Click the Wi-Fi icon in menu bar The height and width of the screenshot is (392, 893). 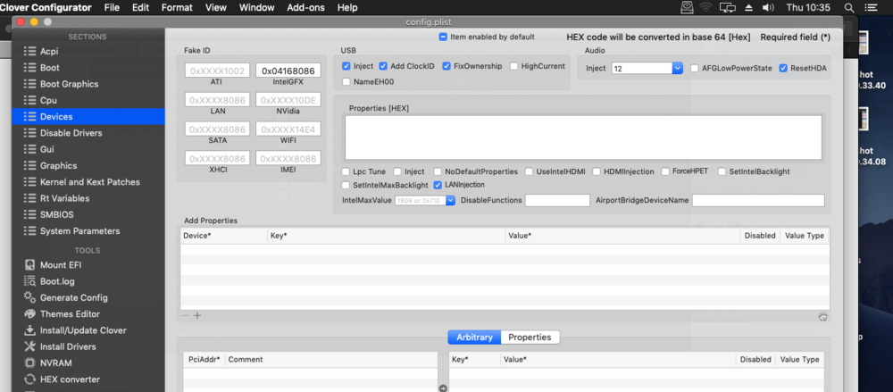coord(706,8)
